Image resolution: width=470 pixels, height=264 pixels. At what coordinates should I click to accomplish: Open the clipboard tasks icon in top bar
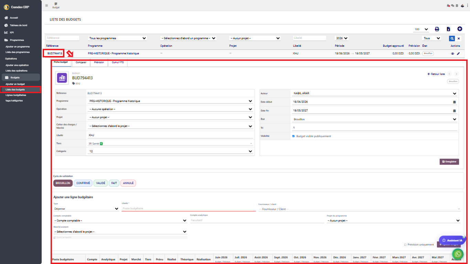(x=457, y=5)
